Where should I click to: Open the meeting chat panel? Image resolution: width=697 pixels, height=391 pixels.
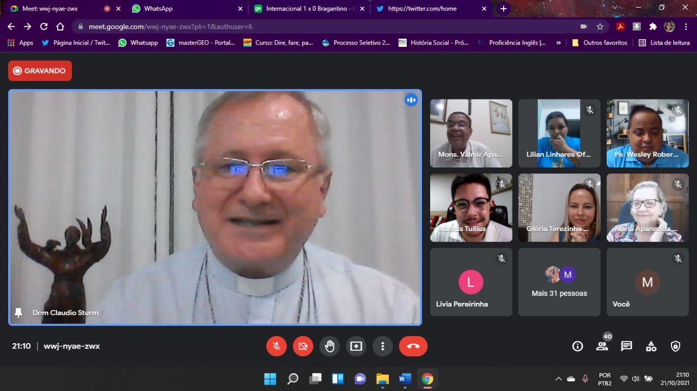pos(626,346)
